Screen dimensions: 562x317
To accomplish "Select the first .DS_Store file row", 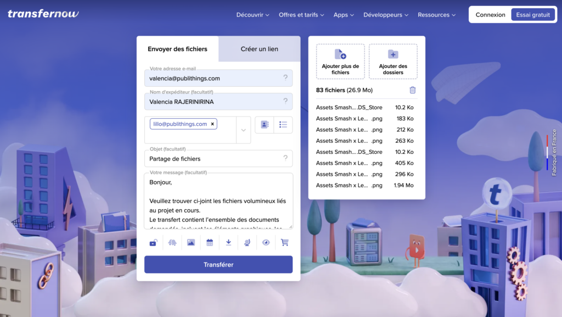I will [365, 107].
